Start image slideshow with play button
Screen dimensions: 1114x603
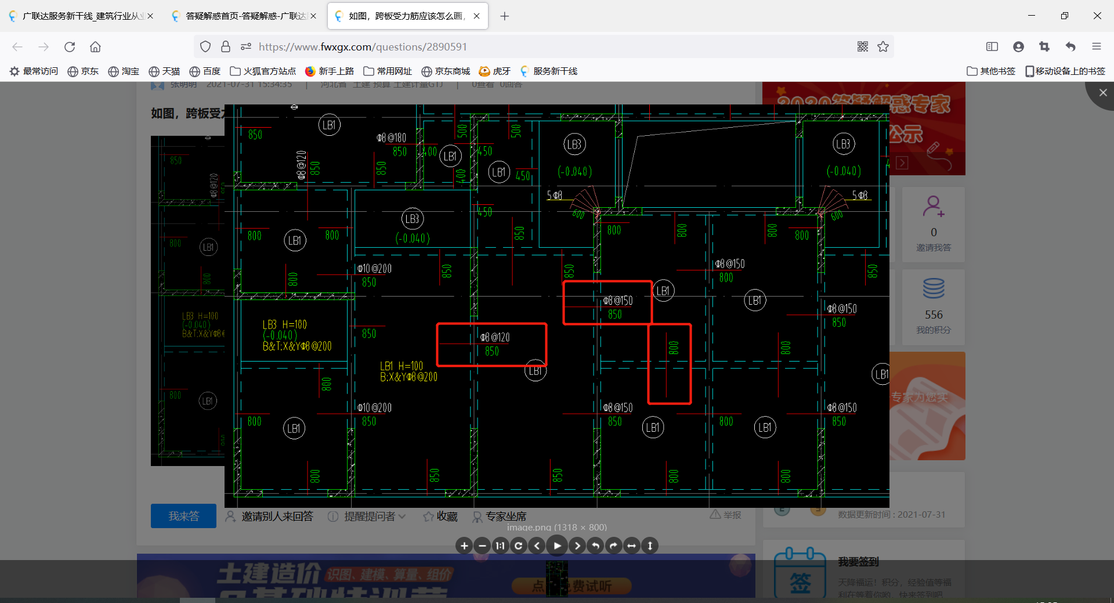(557, 546)
